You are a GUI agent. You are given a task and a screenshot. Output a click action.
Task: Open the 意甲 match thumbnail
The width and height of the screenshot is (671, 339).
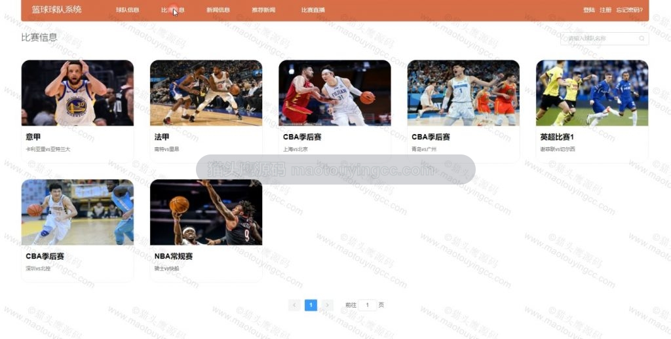(77, 93)
